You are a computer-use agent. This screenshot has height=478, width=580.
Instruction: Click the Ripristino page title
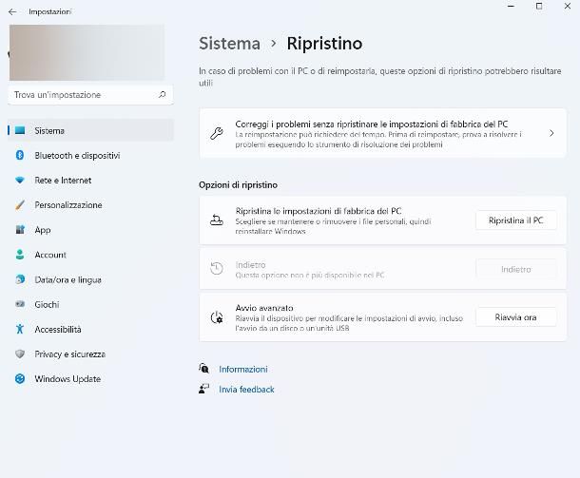pos(324,44)
